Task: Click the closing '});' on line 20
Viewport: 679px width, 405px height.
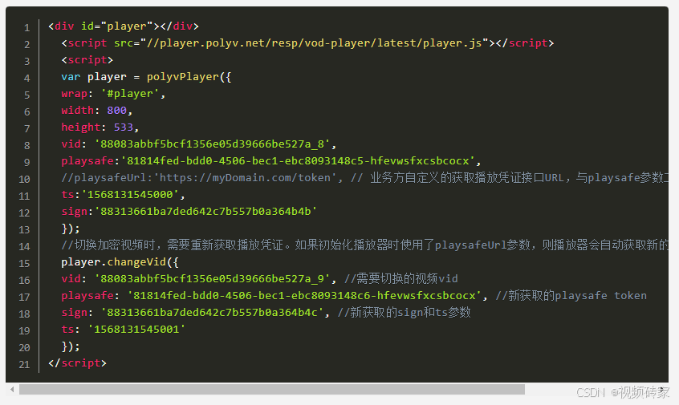Action: pyautogui.click(x=71, y=346)
